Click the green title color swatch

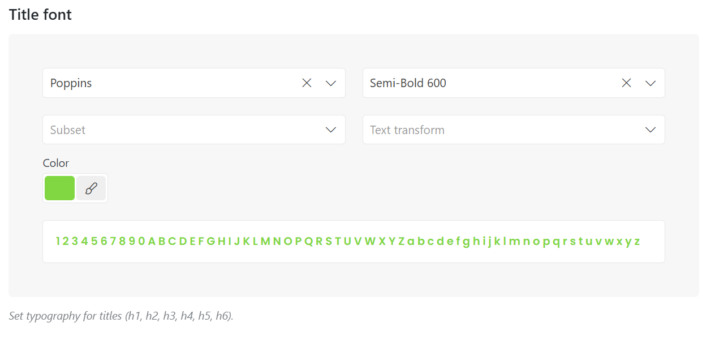click(x=60, y=188)
